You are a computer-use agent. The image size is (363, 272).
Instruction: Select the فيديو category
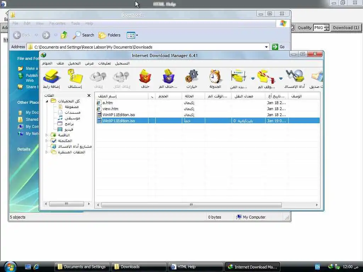pos(69,129)
